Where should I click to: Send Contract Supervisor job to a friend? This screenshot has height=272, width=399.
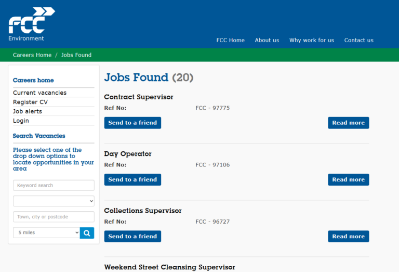132,123
